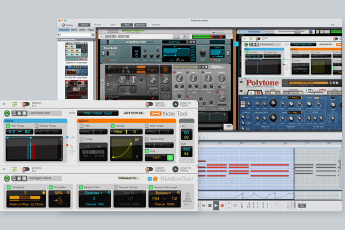Toggle Bypass All switch above Random Tool

[x=26, y=169]
